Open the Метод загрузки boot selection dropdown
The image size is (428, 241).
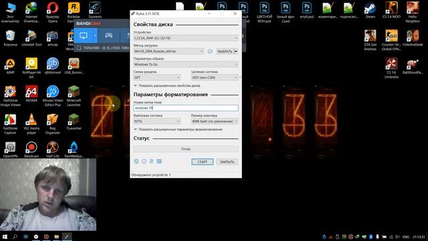click(169, 51)
